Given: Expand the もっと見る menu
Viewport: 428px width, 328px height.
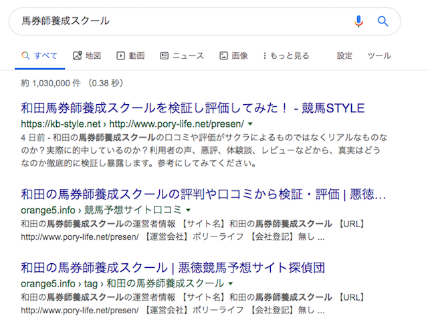Looking at the screenshot, I should pyautogui.click(x=286, y=55).
